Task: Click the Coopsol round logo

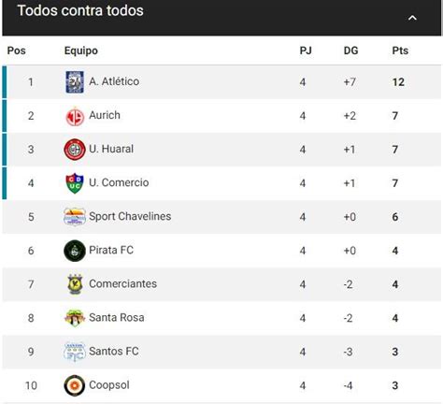Action: [x=75, y=385]
